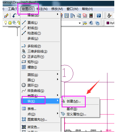Click the Undo arrow icon
The image size is (123, 134).
click(14, 16)
